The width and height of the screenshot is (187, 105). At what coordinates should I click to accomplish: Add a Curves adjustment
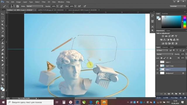point(169,36)
